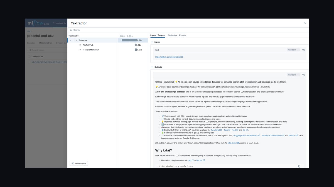
Task: Open the Markdown format dropdown for text input
Action: (x=293, y=50)
